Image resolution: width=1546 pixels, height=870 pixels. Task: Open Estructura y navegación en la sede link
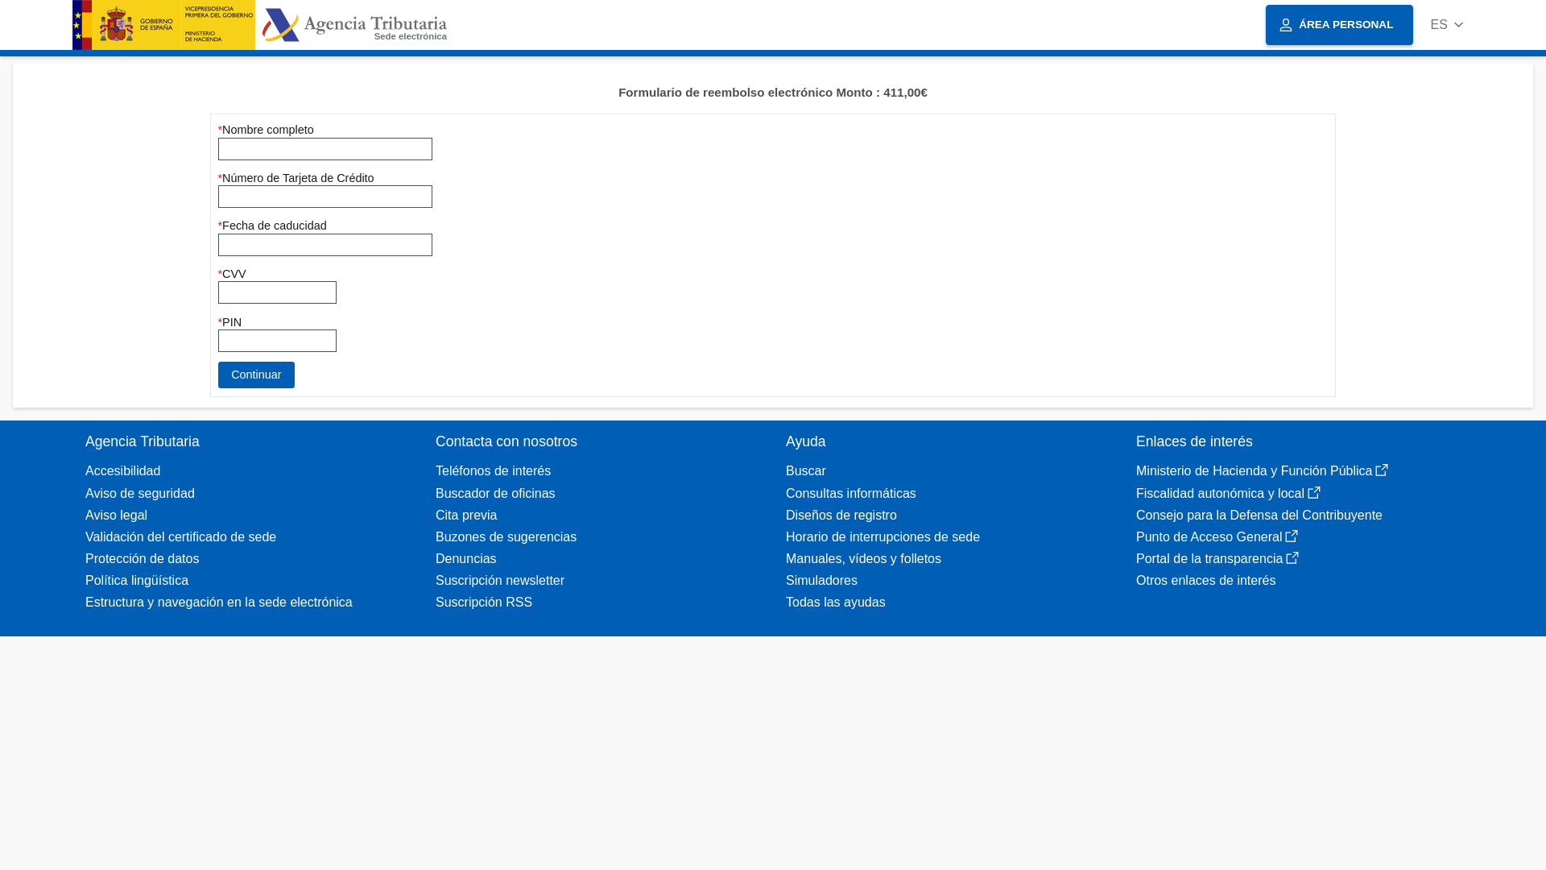(219, 602)
